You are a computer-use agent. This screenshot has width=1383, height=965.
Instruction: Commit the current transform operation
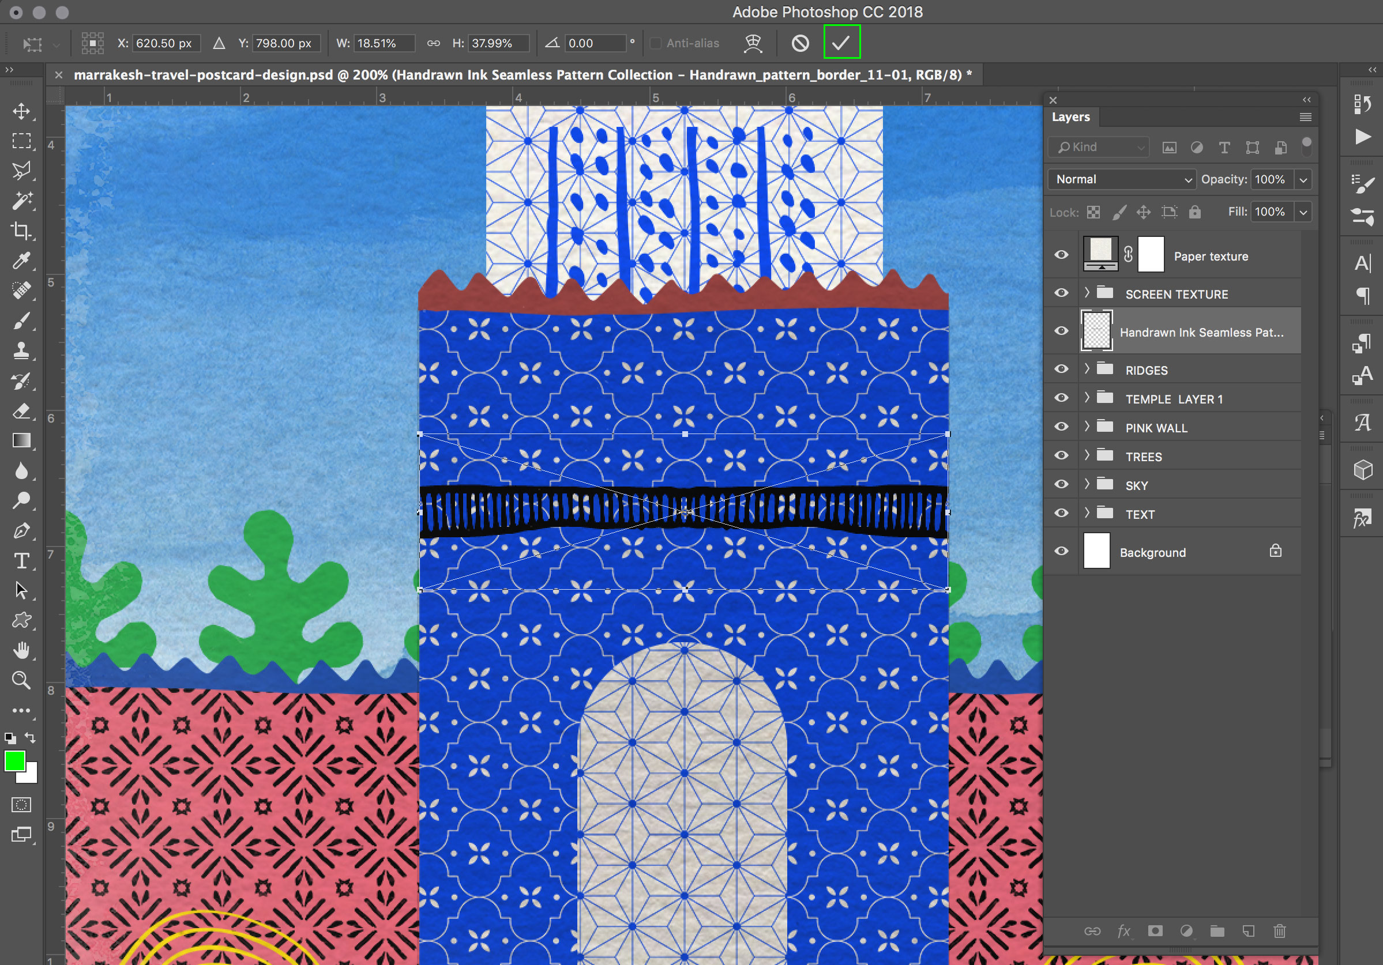pyautogui.click(x=842, y=43)
